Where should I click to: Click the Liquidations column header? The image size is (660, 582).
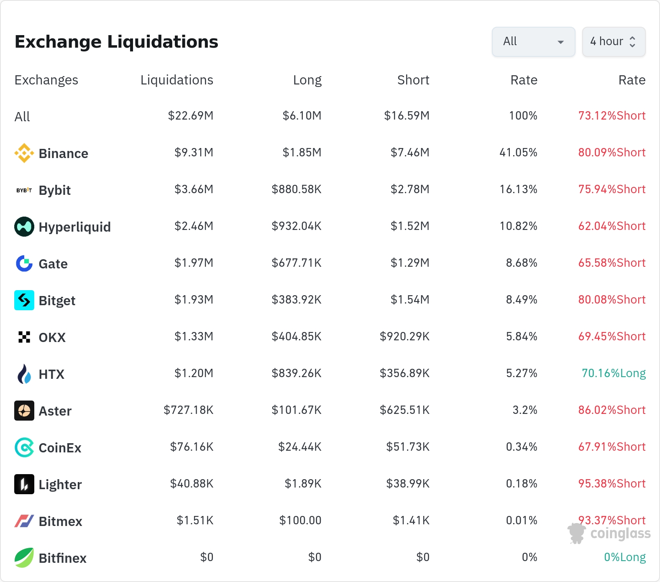(x=177, y=80)
